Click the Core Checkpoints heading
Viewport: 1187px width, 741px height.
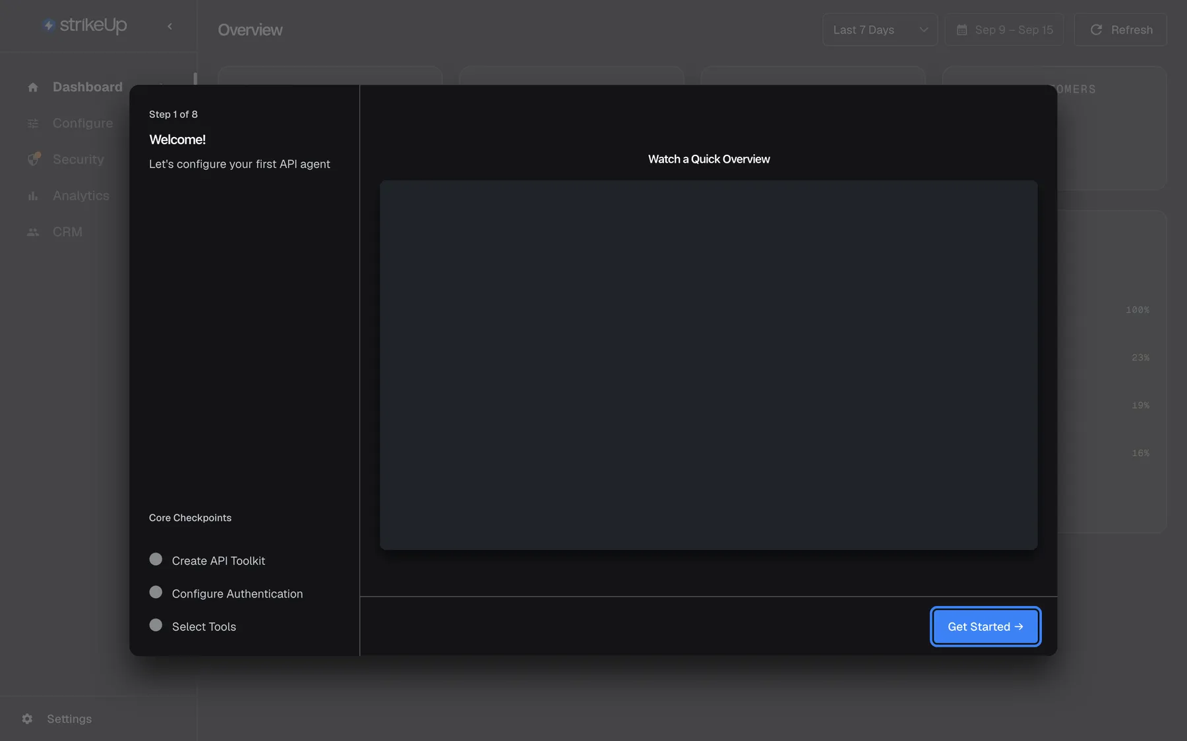190,518
